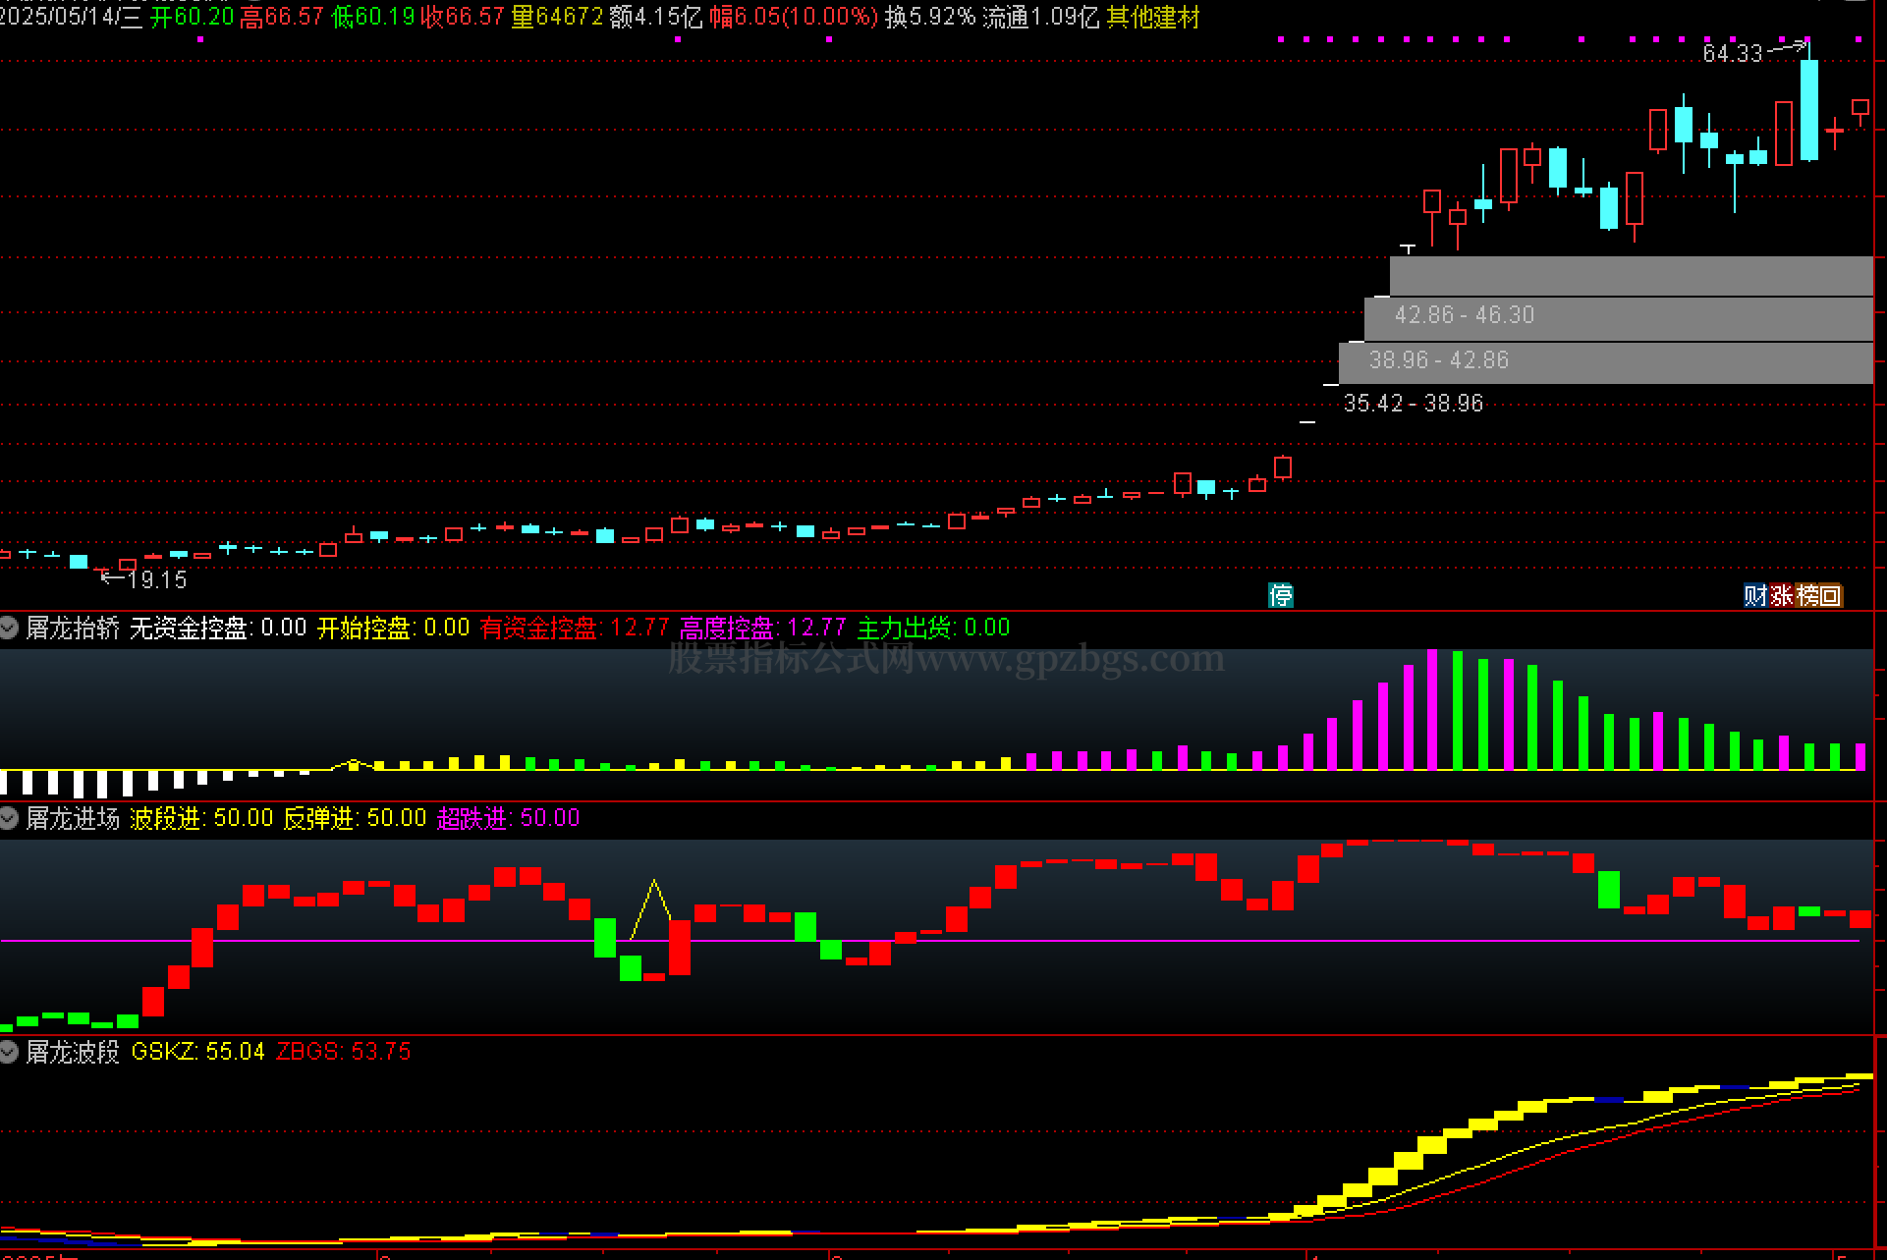Click the 回 icon next to 榜
Screen dimensions: 1887x1260
[x=1830, y=595]
